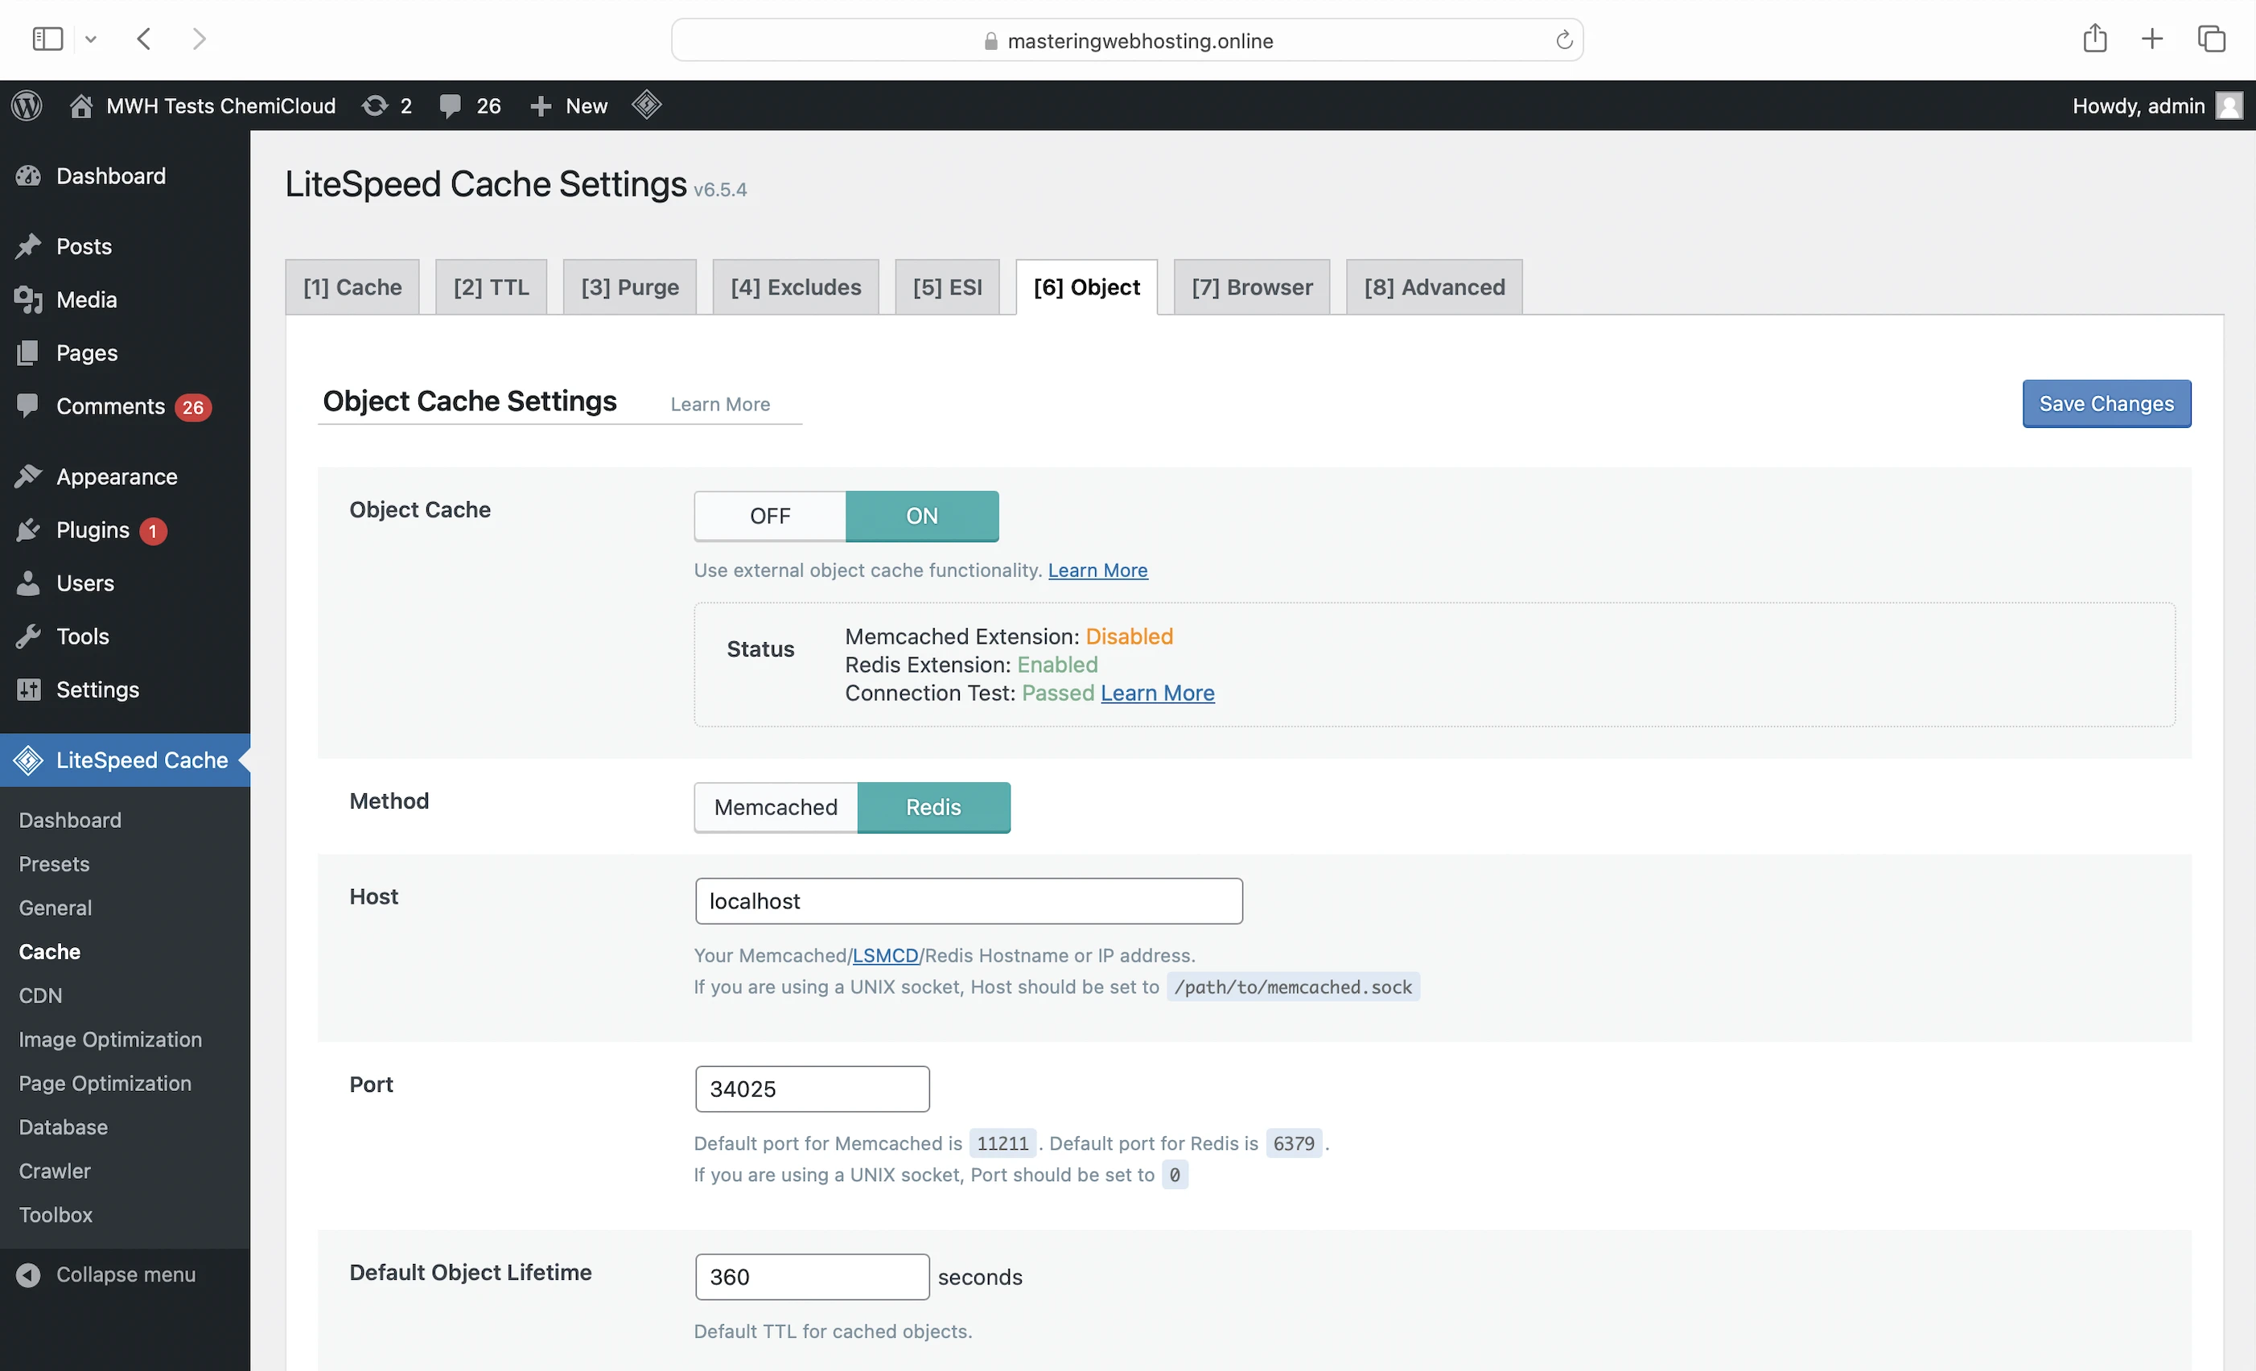This screenshot has width=2256, height=1371.
Task: Open the New content dropdown
Action: 569,105
